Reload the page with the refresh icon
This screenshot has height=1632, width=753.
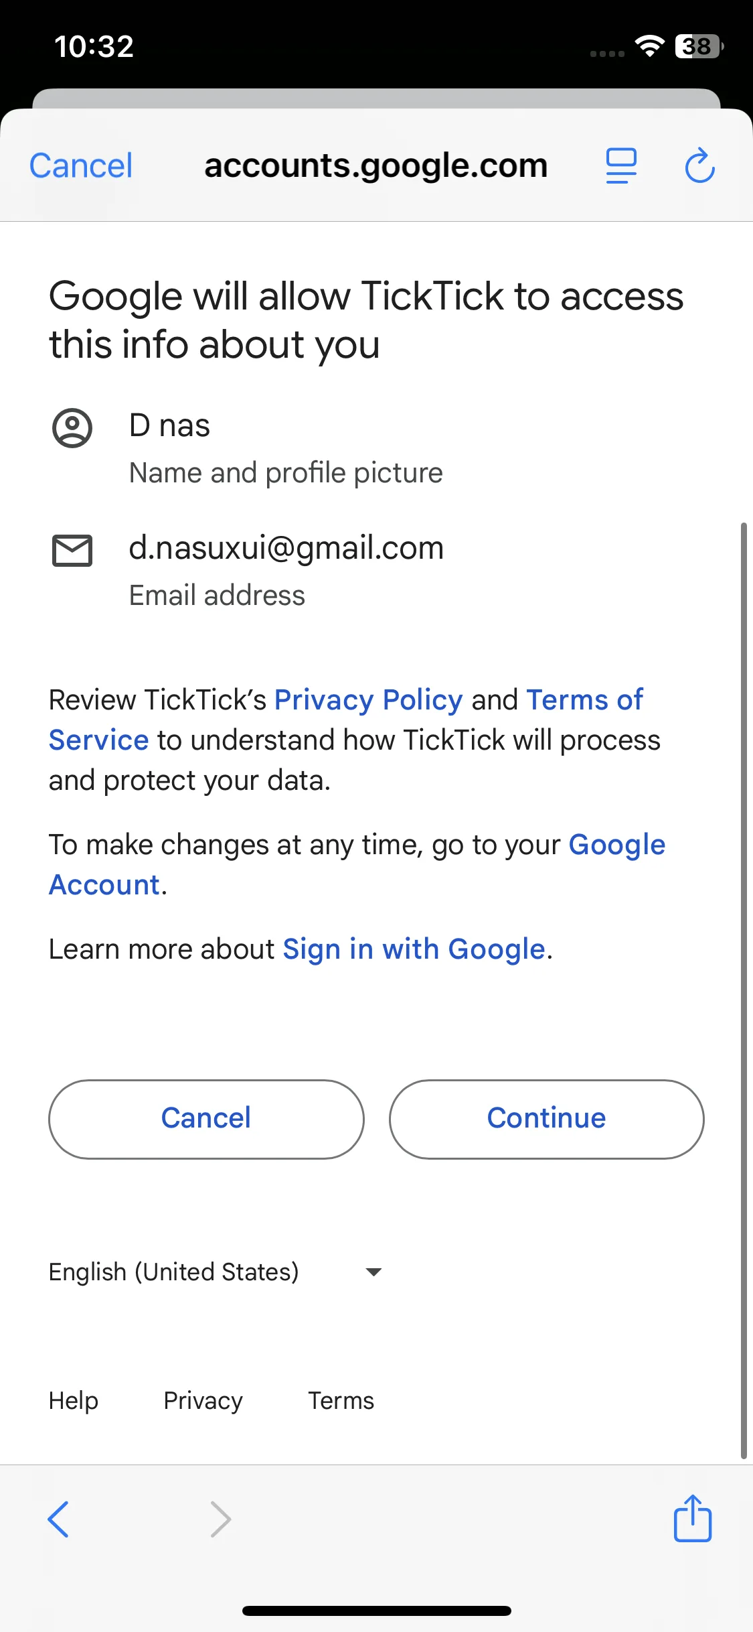point(699,165)
